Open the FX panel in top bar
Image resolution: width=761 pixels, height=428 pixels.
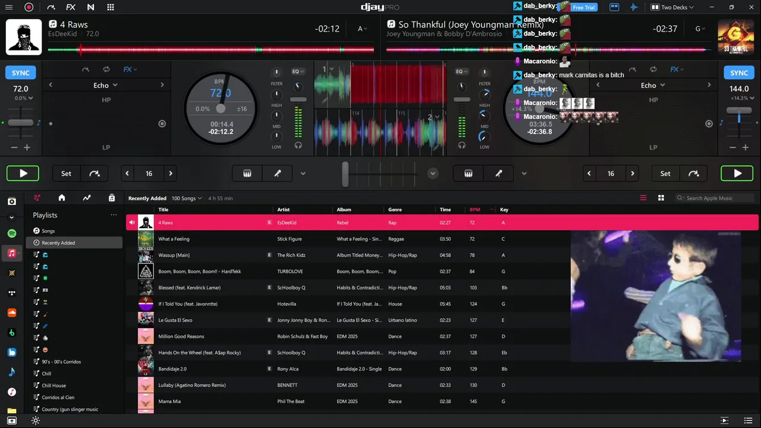[x=71, y=7]
